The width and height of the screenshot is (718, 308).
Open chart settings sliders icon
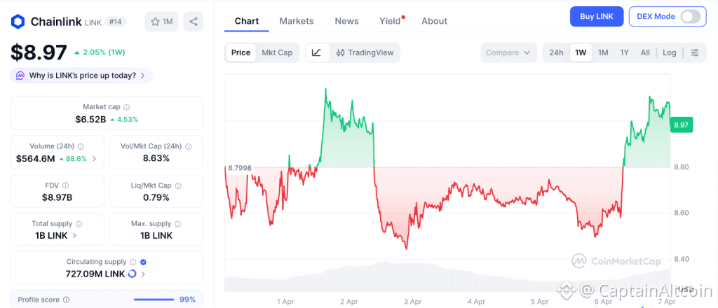694,52
